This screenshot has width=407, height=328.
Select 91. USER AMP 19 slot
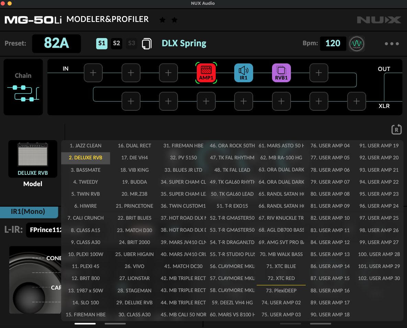coord(379,146)
